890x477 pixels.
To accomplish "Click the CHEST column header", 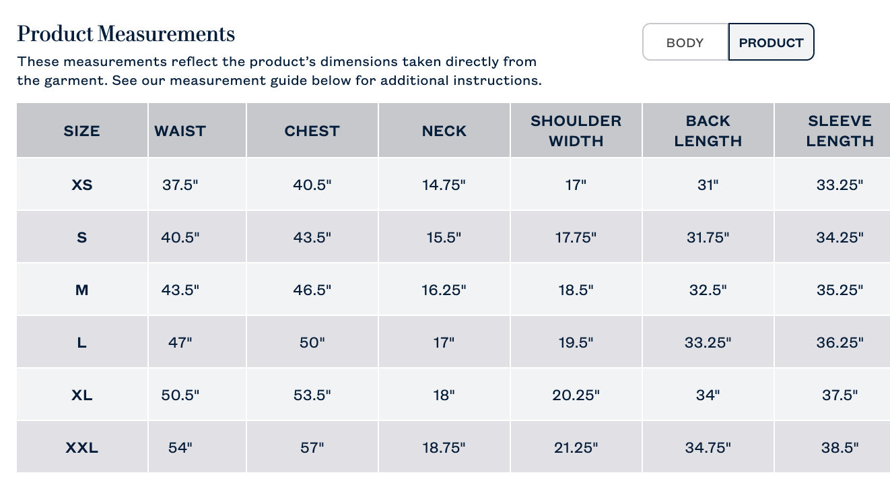I will [x=312, y=131].
